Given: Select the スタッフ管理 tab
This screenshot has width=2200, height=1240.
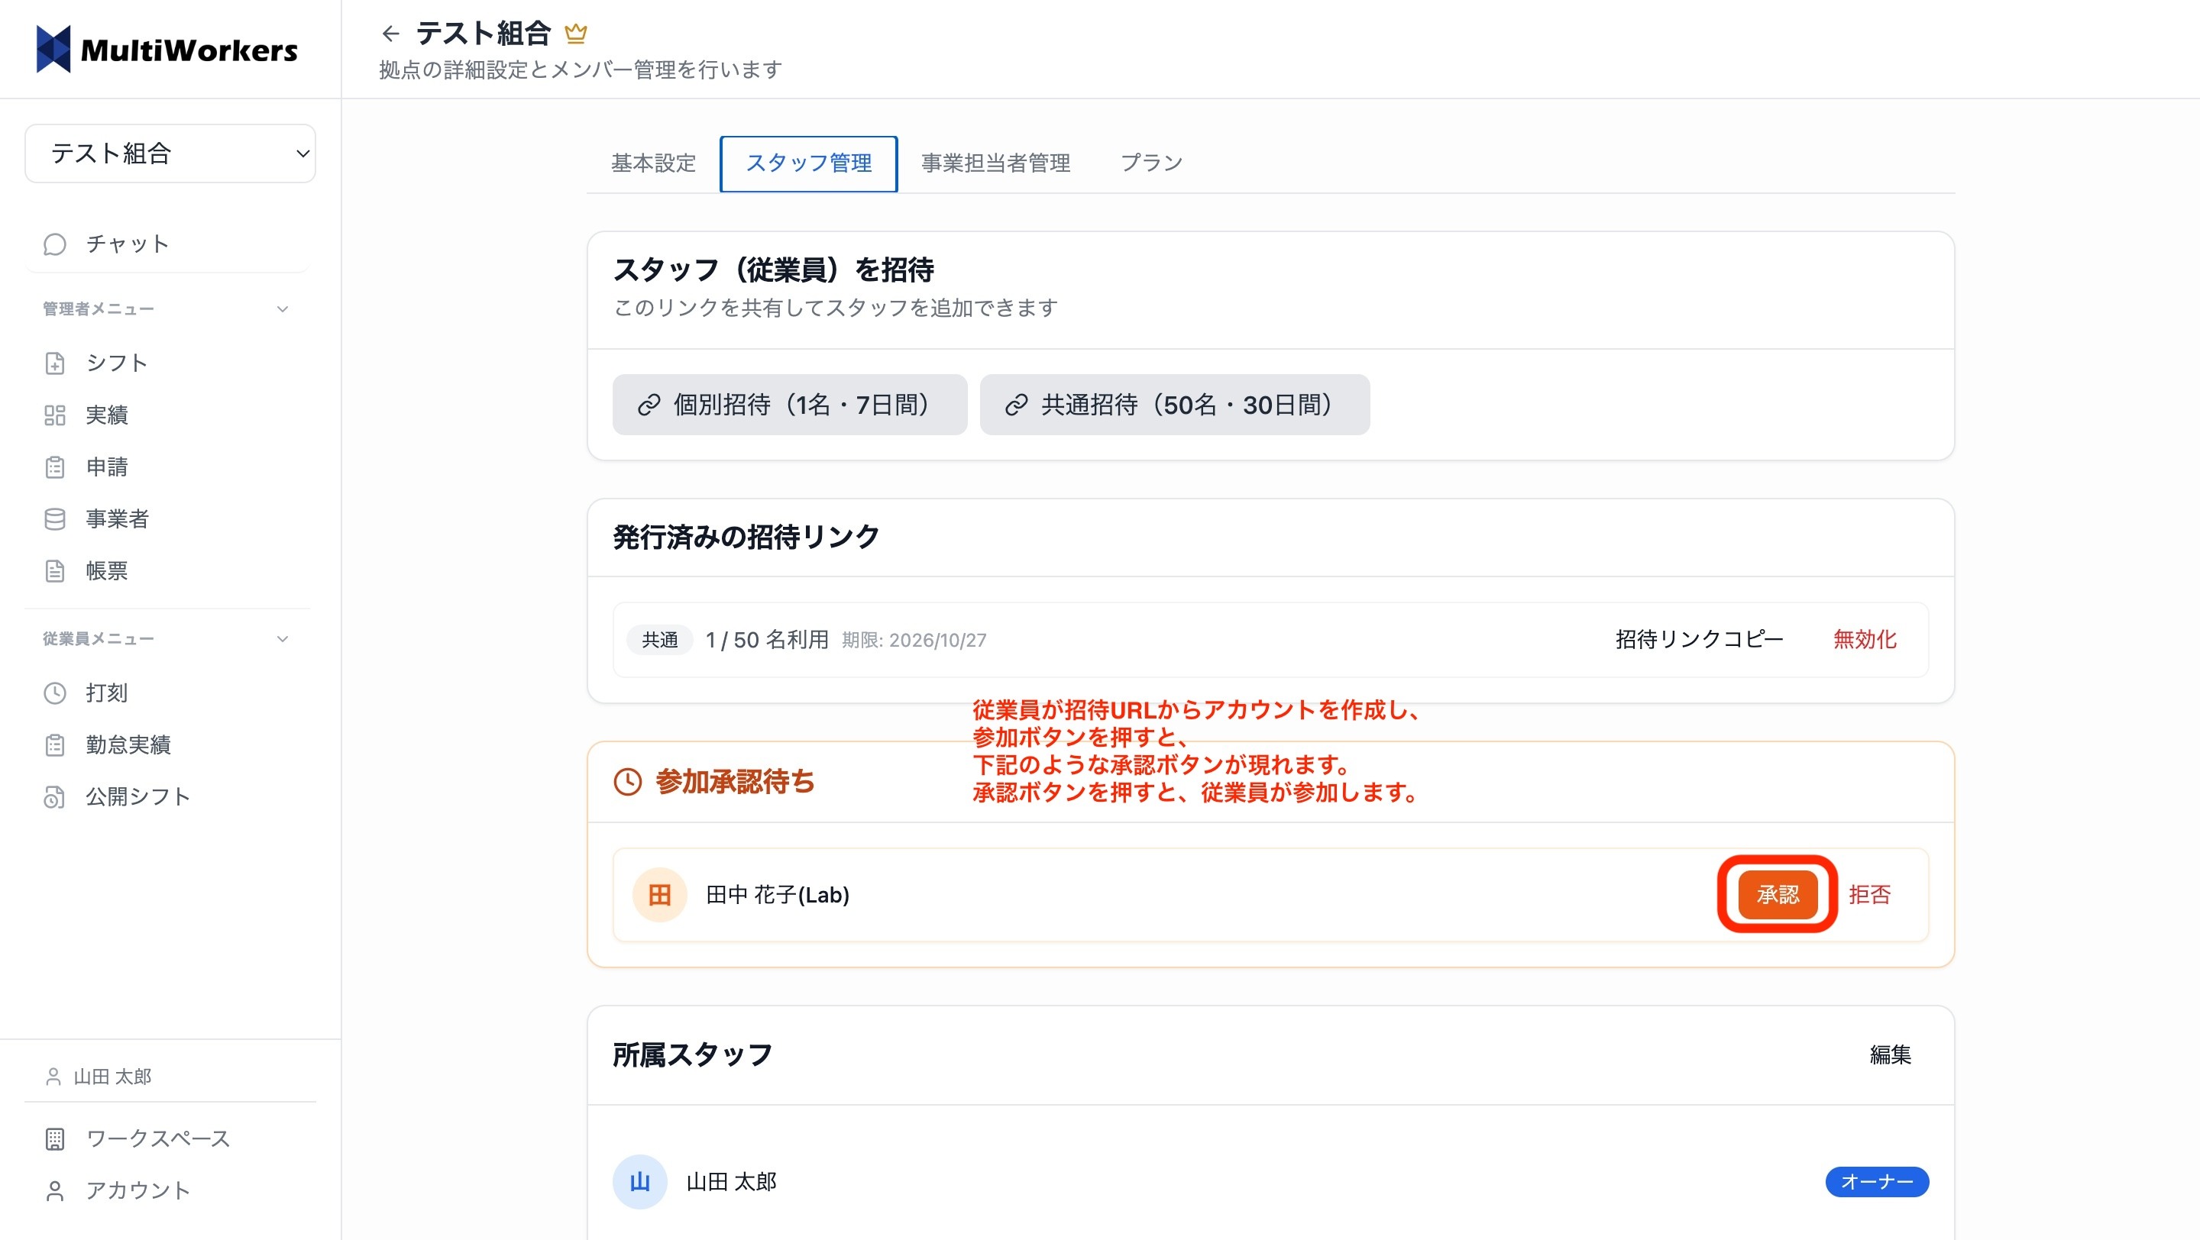Looking at the screenshot, I should coord(808,163).
